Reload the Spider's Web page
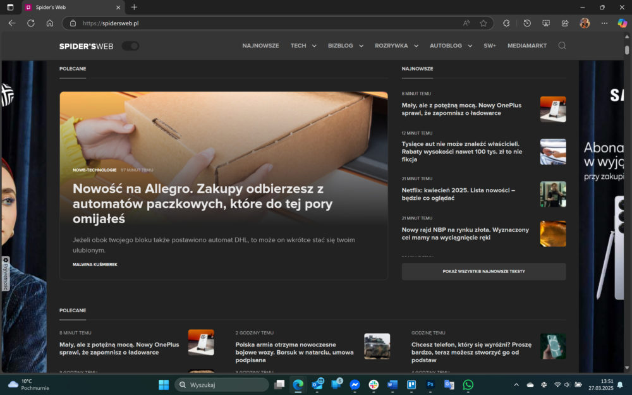632x395 pixels. pos(30,23)
